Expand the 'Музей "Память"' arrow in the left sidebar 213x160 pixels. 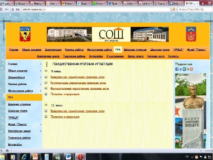(41, 124)
